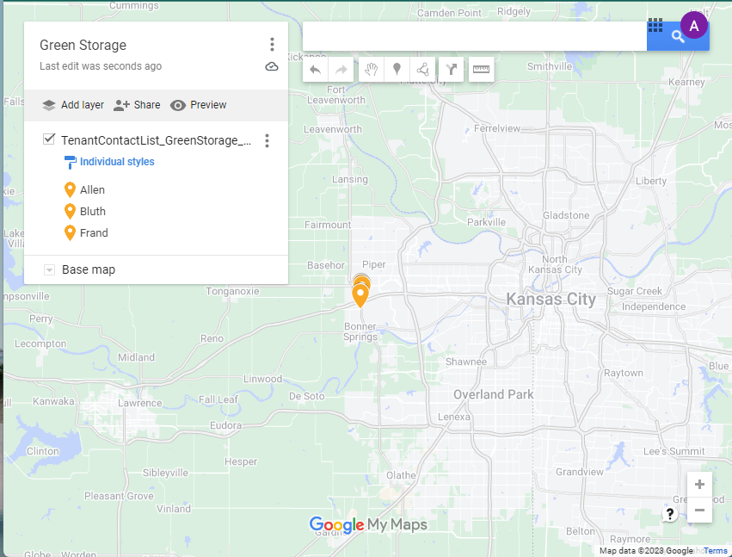Image resolution: width=732 pixels, height=557 pixels.
Task: Click the Overland Park label on the map
Action: click(x=494, y=395)
